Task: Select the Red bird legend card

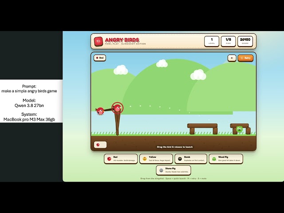Action: pyautogui.click(x=121, y=159)
